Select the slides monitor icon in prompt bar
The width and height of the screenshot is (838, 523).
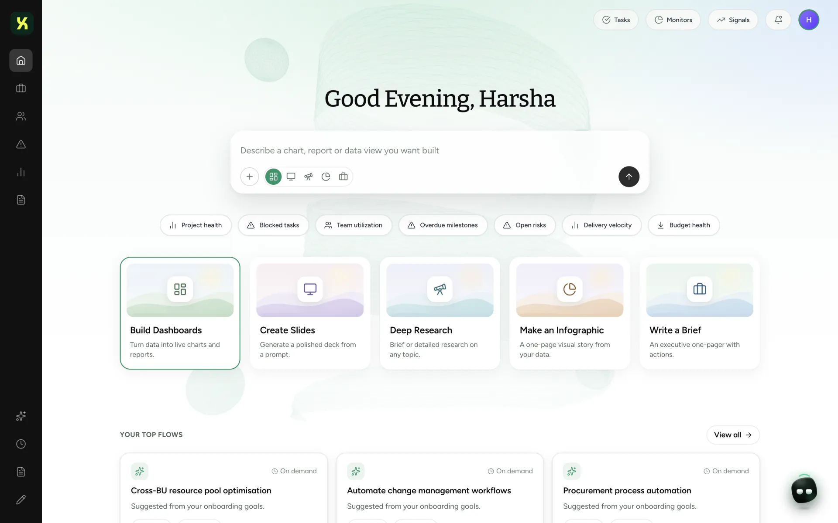[x=291, y=177]
